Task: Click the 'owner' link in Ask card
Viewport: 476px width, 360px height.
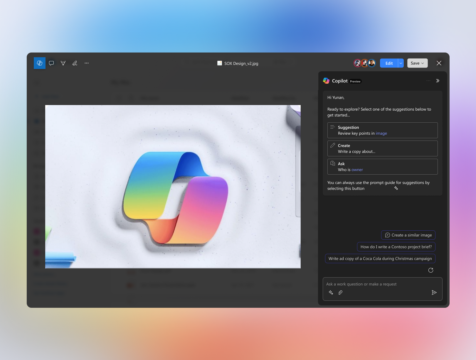Action: point(357,170)
